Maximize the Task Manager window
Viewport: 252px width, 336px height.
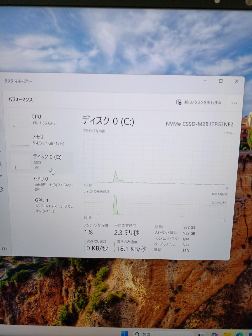click(221, 81)
